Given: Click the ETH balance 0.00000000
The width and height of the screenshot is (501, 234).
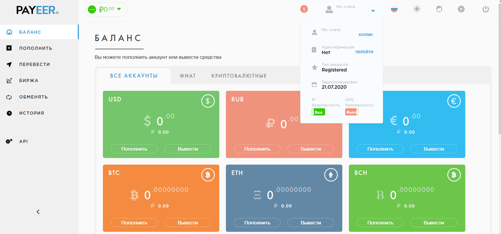Looking at the screenshot, I should coord(282,193).
